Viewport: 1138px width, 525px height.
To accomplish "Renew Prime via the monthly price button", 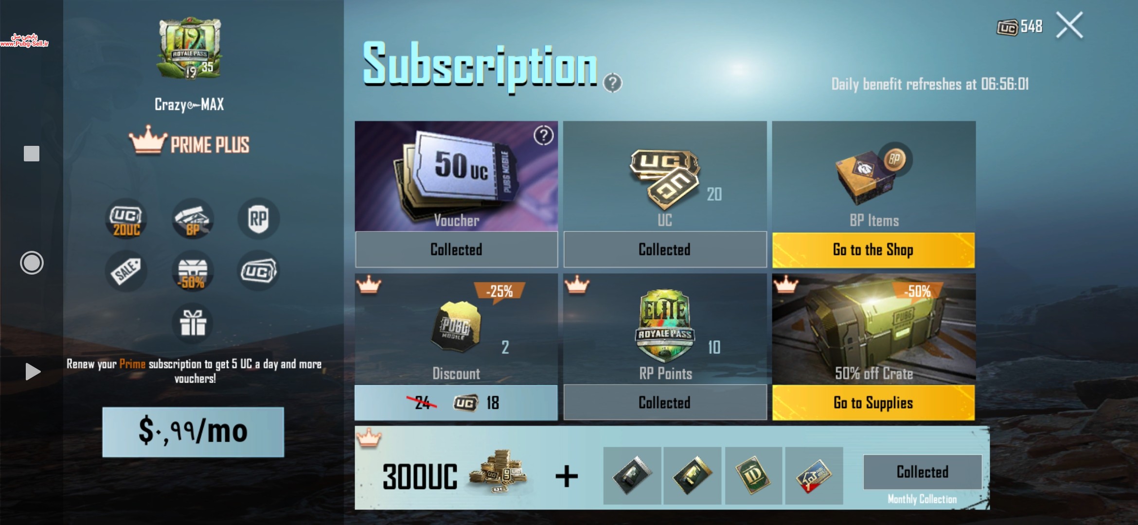I will click(193, 432).
